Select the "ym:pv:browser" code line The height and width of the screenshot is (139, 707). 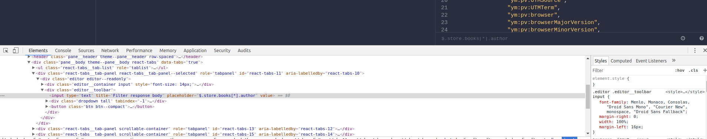534,15
